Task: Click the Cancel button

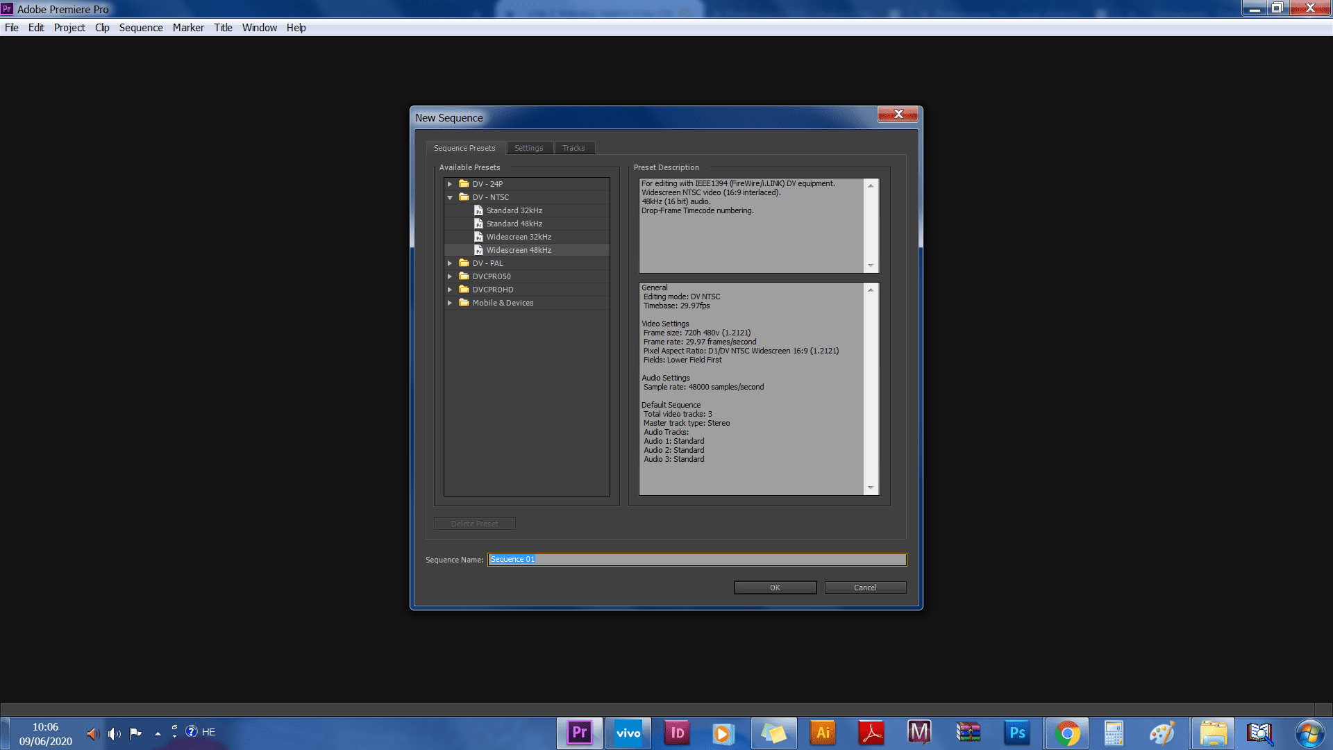Action: click(865, 587)
